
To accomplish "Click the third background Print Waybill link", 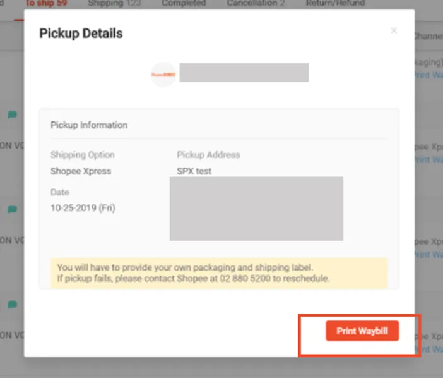I will click(x=429, y=255).
